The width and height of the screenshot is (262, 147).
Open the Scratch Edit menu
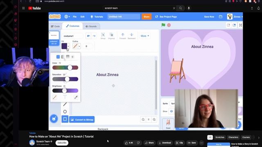[x=83, y=17]
